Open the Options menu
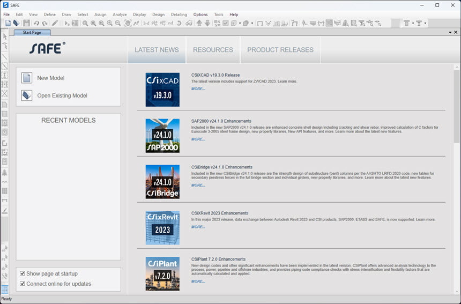461x304 pixels. [200, 14]
